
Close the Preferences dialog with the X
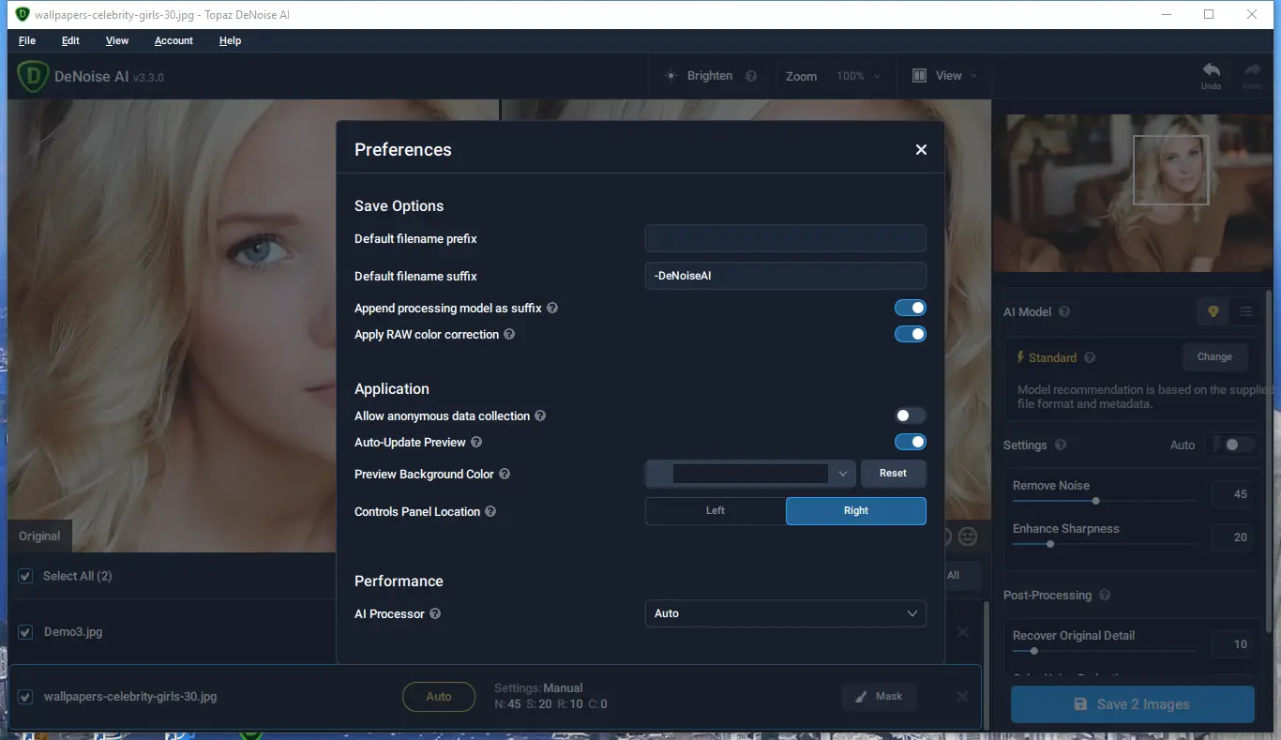tap(921, 150)
